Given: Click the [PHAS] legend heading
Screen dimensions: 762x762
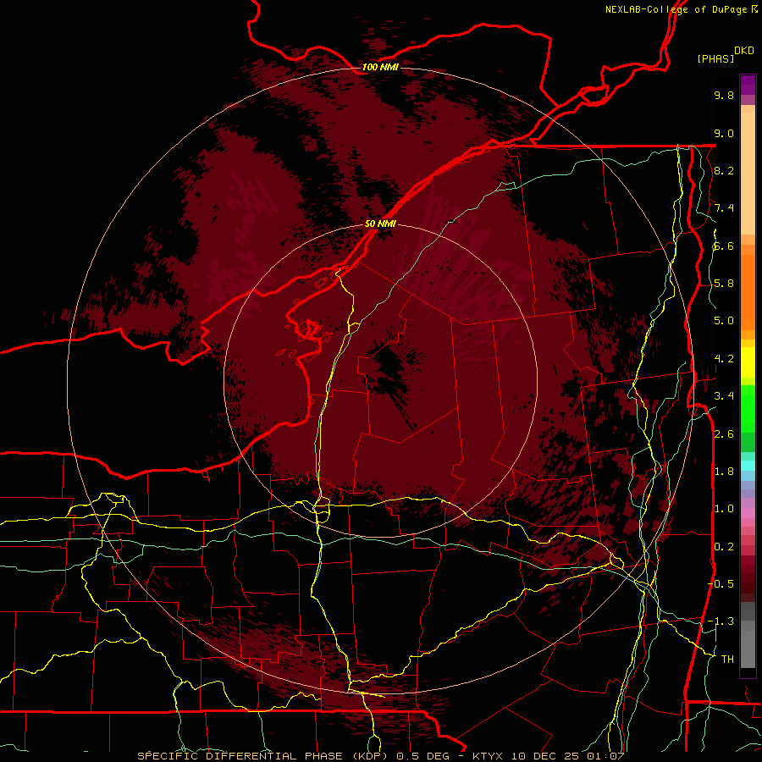Looking at the screenshot, I should (715, 58).
